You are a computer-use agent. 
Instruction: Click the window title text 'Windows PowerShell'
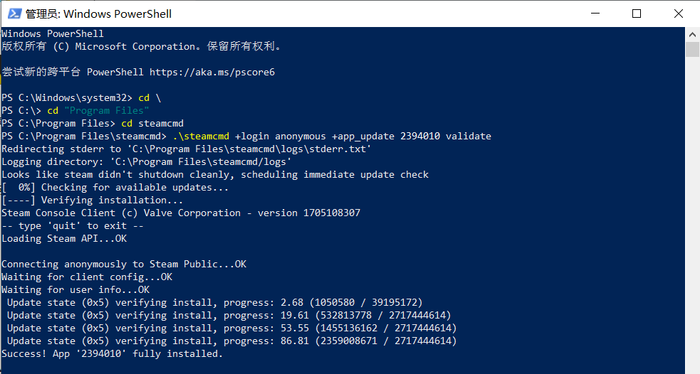[117, 14]
